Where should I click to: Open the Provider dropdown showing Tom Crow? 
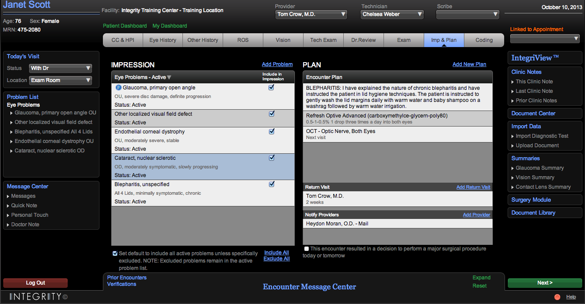coord(311,14)
